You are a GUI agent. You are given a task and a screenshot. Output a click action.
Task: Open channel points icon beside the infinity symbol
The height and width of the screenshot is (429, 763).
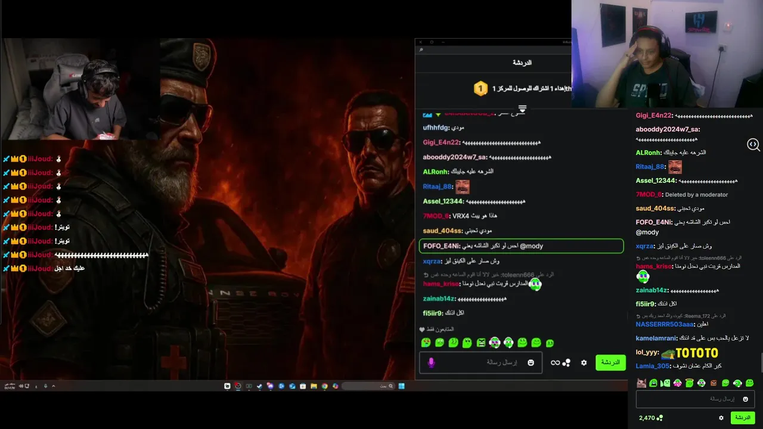point(566,362)
